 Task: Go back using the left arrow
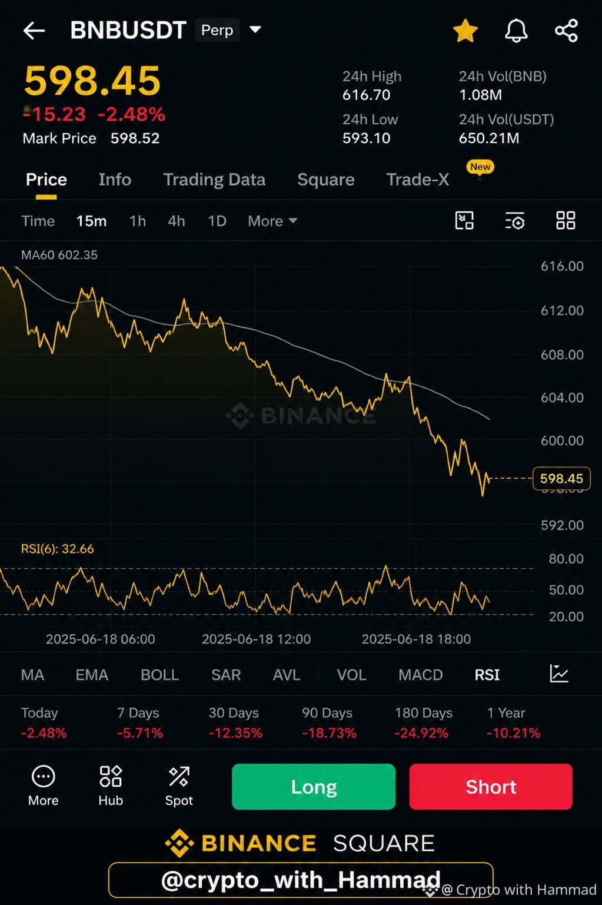[34, 31]
